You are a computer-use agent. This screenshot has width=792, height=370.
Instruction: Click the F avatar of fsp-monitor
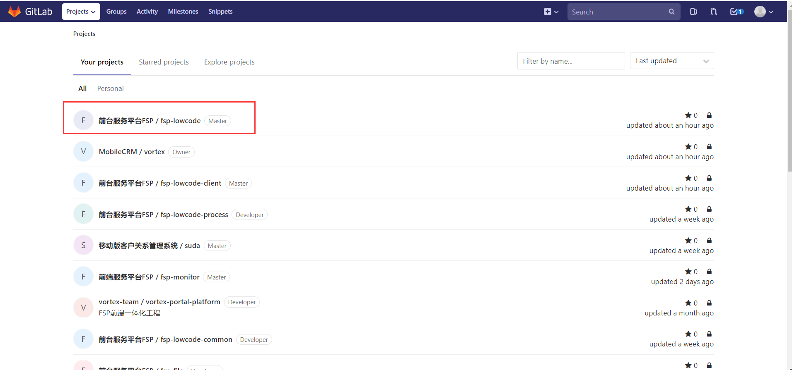(x=83, y=277)
